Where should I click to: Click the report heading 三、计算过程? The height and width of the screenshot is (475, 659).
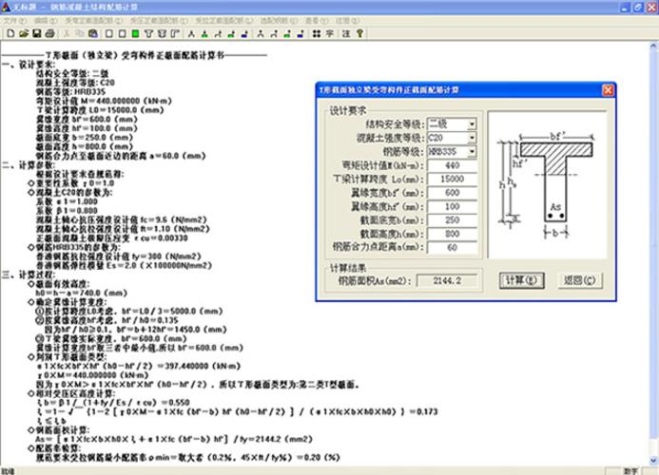[x=29, y=275]
